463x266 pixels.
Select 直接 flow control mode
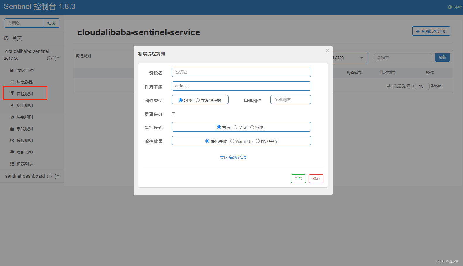pos(219,127)
